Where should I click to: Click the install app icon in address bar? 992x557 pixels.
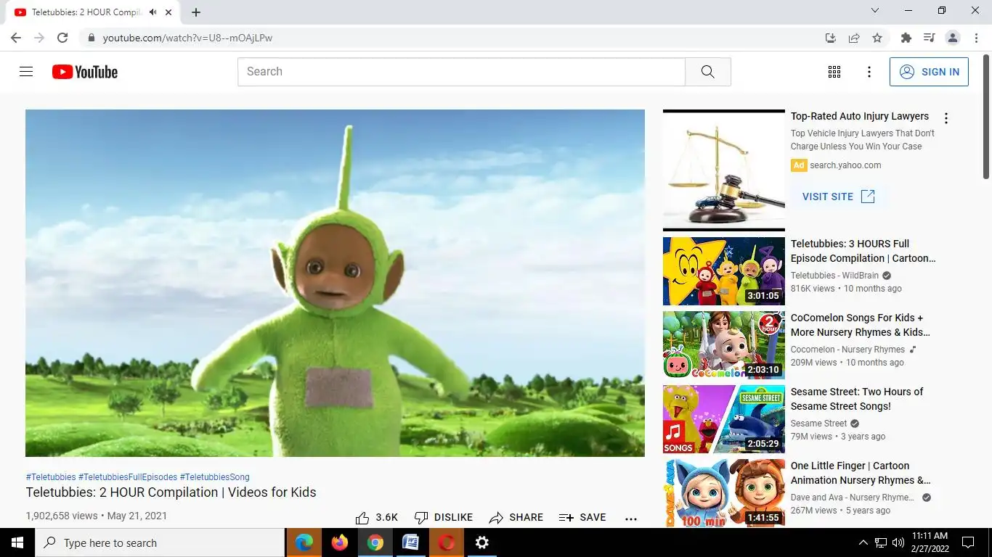click(x=831, y=38)
